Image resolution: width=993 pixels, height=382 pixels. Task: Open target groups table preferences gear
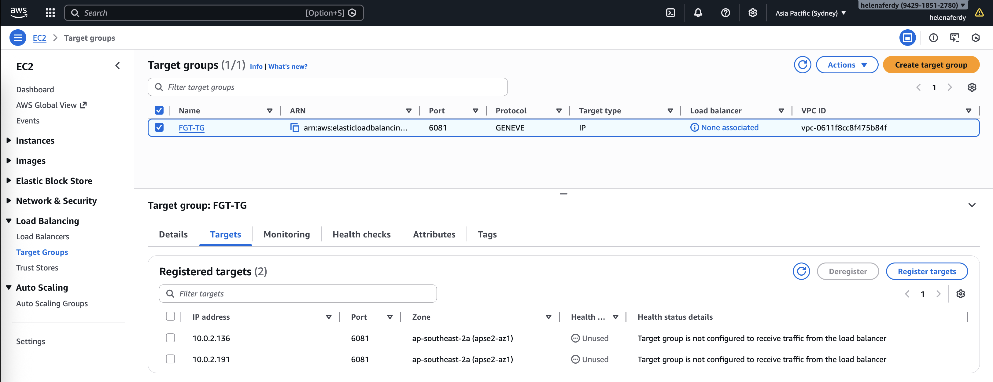(972, 87)
